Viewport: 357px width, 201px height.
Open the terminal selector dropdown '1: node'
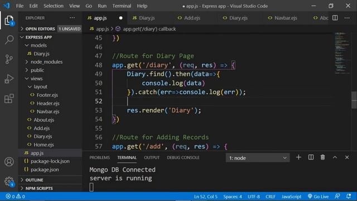tap(258, 157)
